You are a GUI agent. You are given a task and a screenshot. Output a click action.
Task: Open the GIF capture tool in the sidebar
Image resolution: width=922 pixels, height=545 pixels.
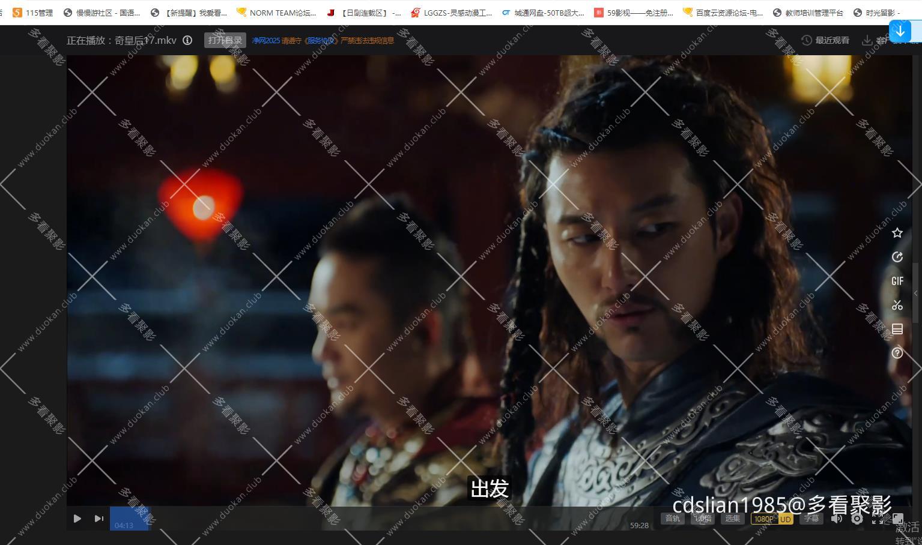(897, 281)
